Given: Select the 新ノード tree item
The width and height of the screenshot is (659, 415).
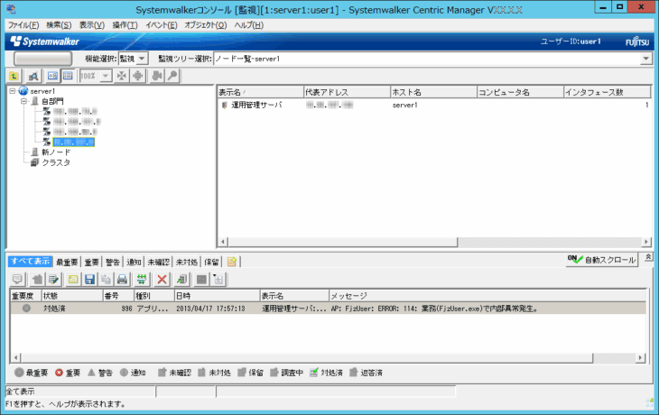Looking at the screenshot, I should click(55, 152).
